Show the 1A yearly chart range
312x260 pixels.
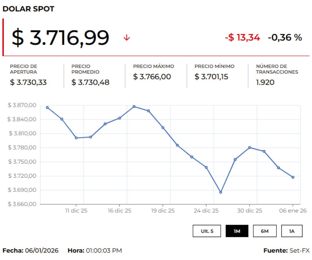(x=292, y=231)
